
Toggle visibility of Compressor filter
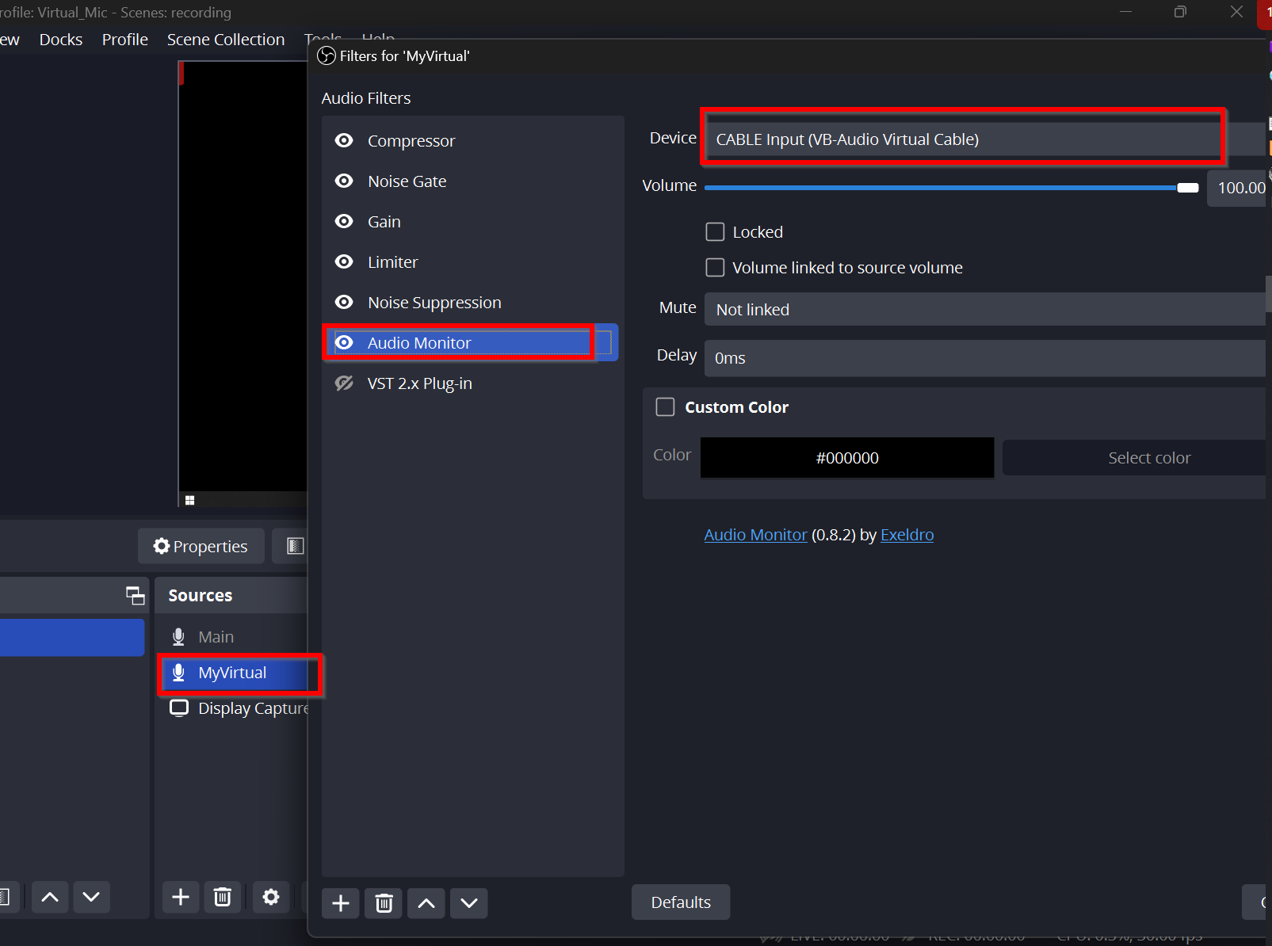pos(344,141)
